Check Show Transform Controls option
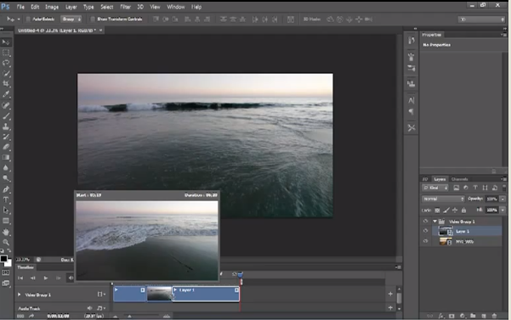Viewport: 511px width, 320px height. point(93,20)
